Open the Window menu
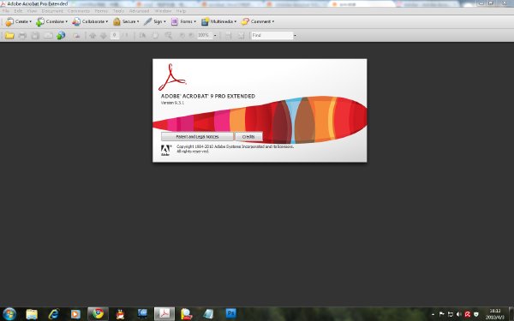This screenshot has height=321, width=514. 163,11
